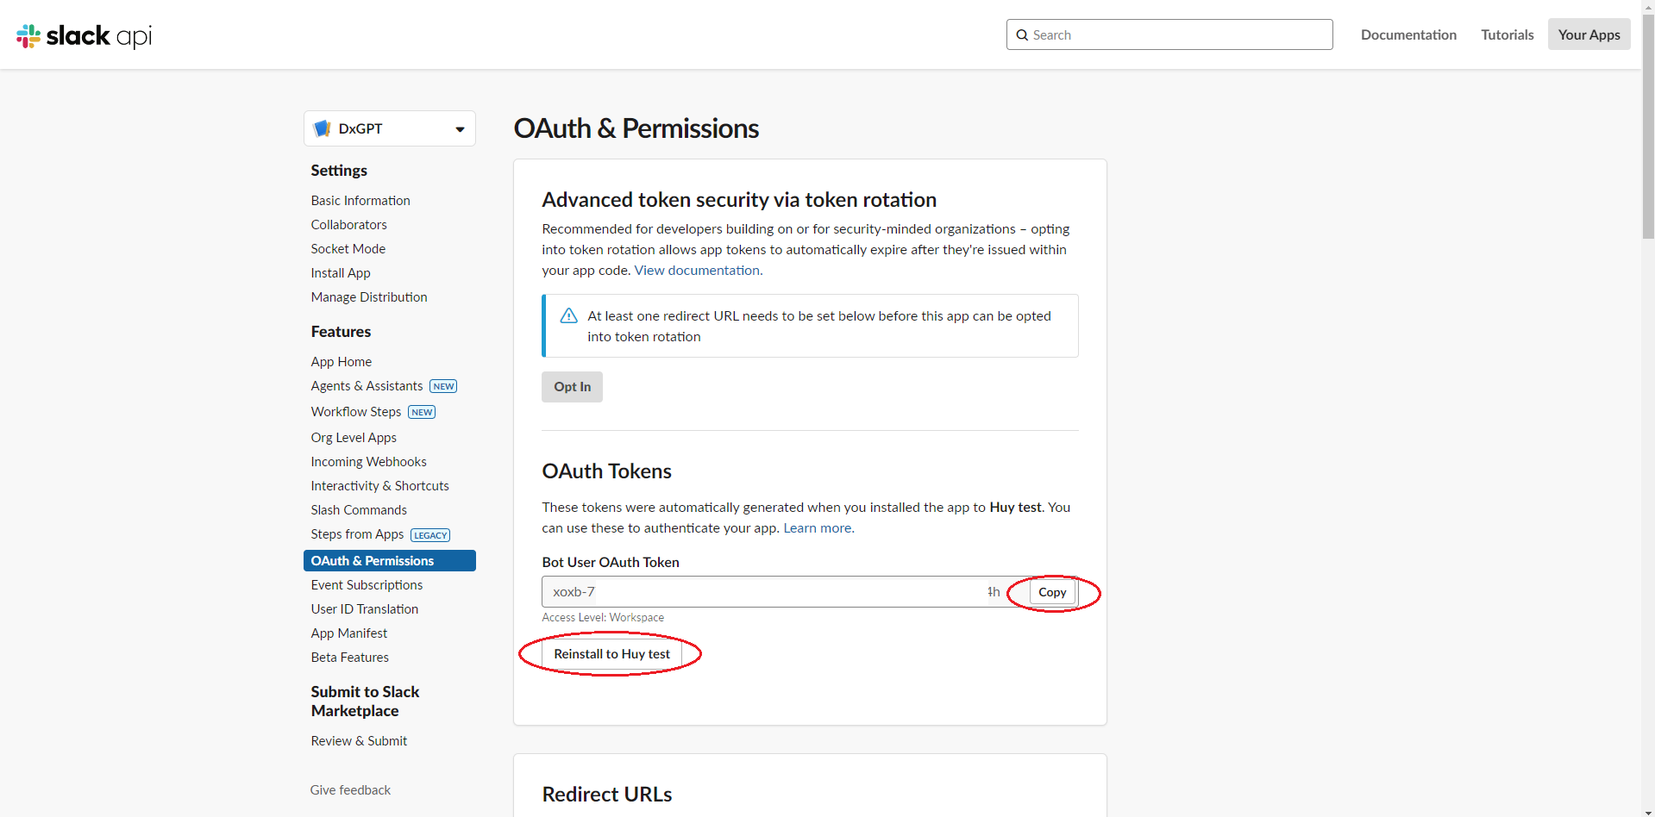Switch to the Your Apps section

(x=1588, y=34)
